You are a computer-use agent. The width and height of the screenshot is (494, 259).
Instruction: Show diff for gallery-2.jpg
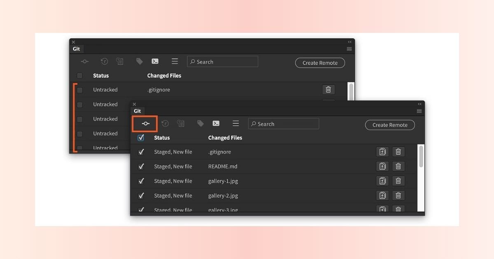pos(382,196)
